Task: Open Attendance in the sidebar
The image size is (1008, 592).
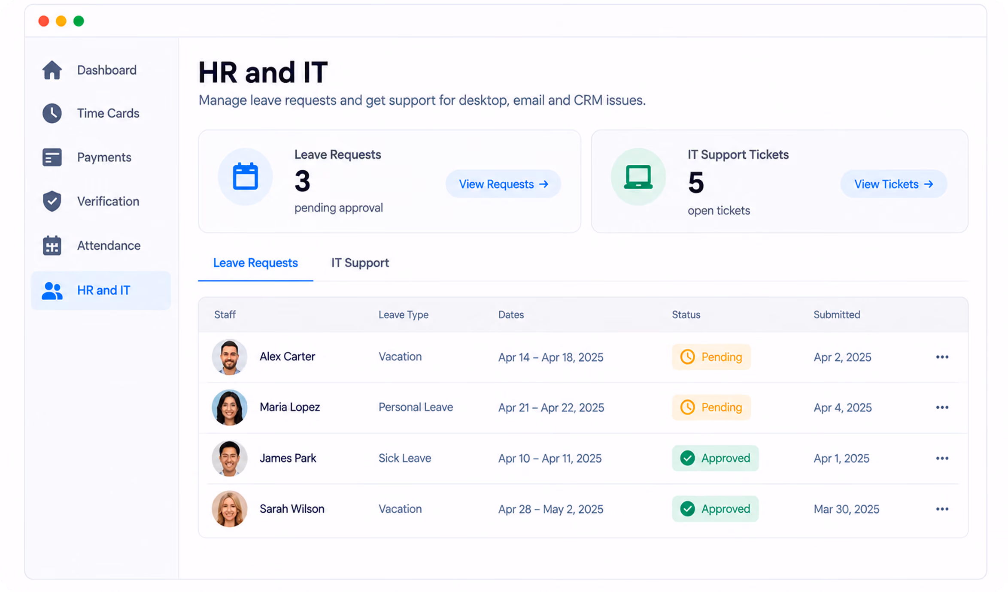Action: click(x=101, y=245)
